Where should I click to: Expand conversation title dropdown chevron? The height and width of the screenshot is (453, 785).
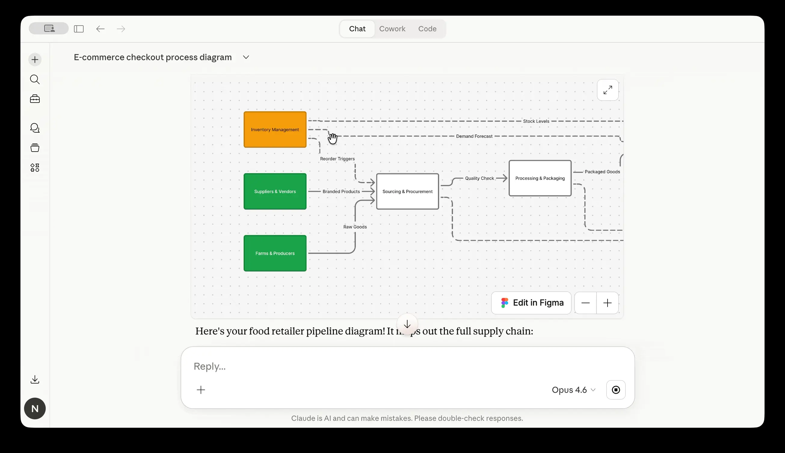[x=246, y=57]
